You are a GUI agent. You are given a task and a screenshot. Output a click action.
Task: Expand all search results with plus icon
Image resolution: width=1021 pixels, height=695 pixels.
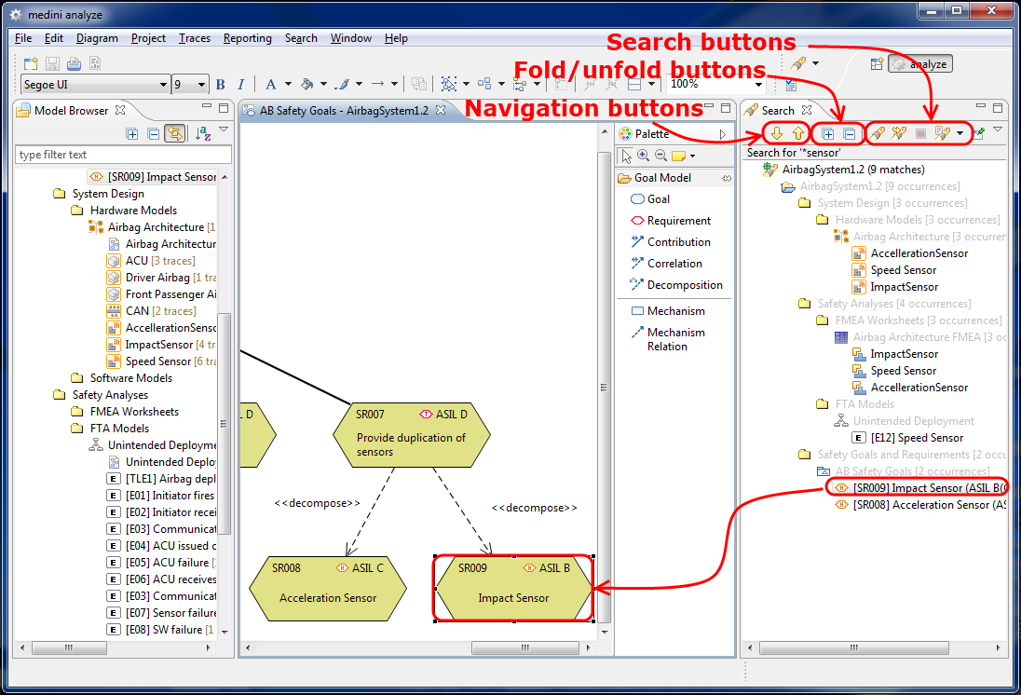point(828,134)
